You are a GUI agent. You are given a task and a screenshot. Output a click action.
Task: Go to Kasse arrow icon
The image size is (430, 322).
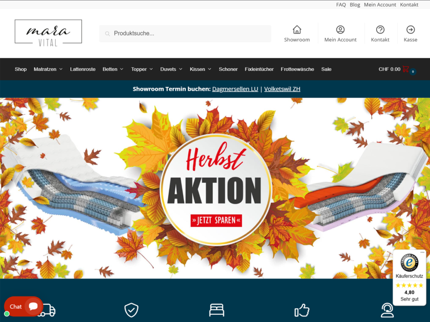pos(411,30)
